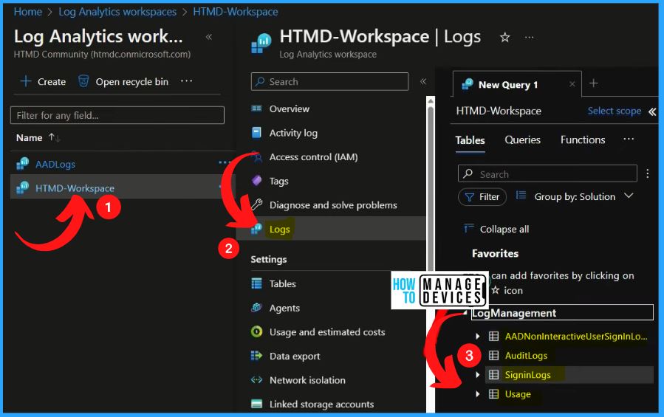
Task: Open Network isolation setting
Action: point(307,380)
